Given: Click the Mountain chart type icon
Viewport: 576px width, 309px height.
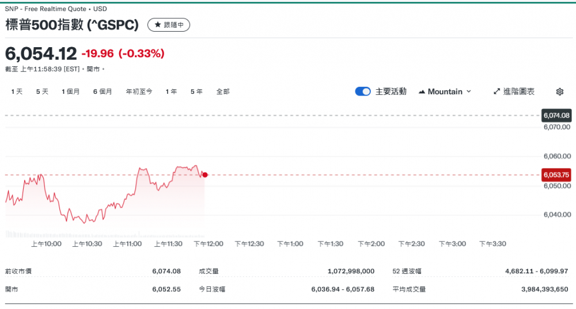Looking at the screenshot, I should 422,91.
